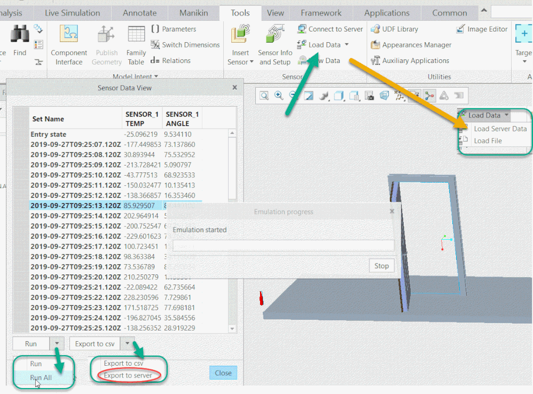Open the Relations editor
533x394 pixels.
(x=170, y=60)
